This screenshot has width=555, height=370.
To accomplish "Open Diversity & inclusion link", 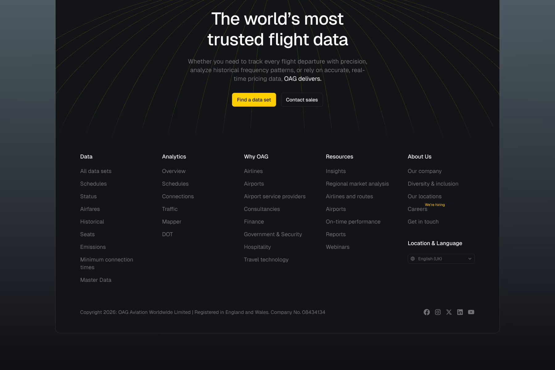I will (x=433, y=184).
